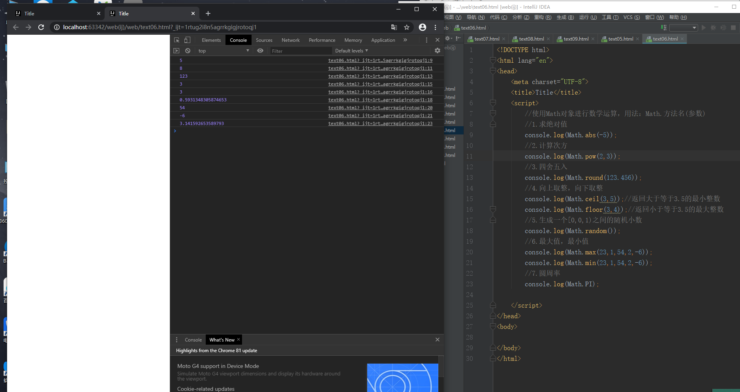The image size is (740, 392).
Task: Go back in the Chrome browser
Action: (x=16, y=27)
